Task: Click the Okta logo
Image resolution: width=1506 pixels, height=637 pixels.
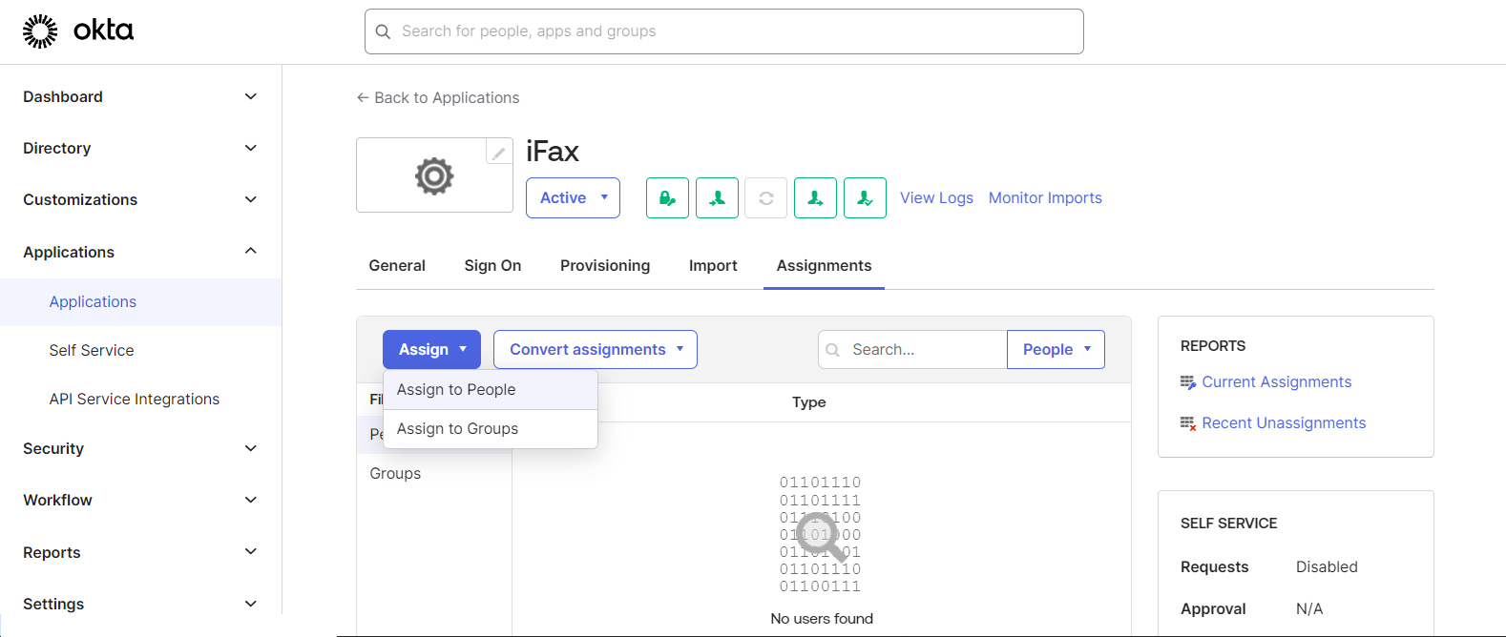Action: tap(78, 31)
